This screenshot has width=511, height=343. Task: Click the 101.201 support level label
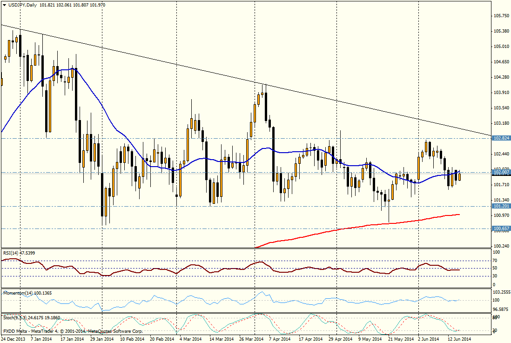tap(501, 206)
